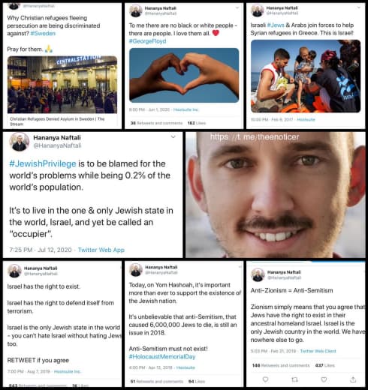Open the chevron menu on GeorgeFloyd tweet
Screen dimensions: 368x390
click(x=237, y=7)
